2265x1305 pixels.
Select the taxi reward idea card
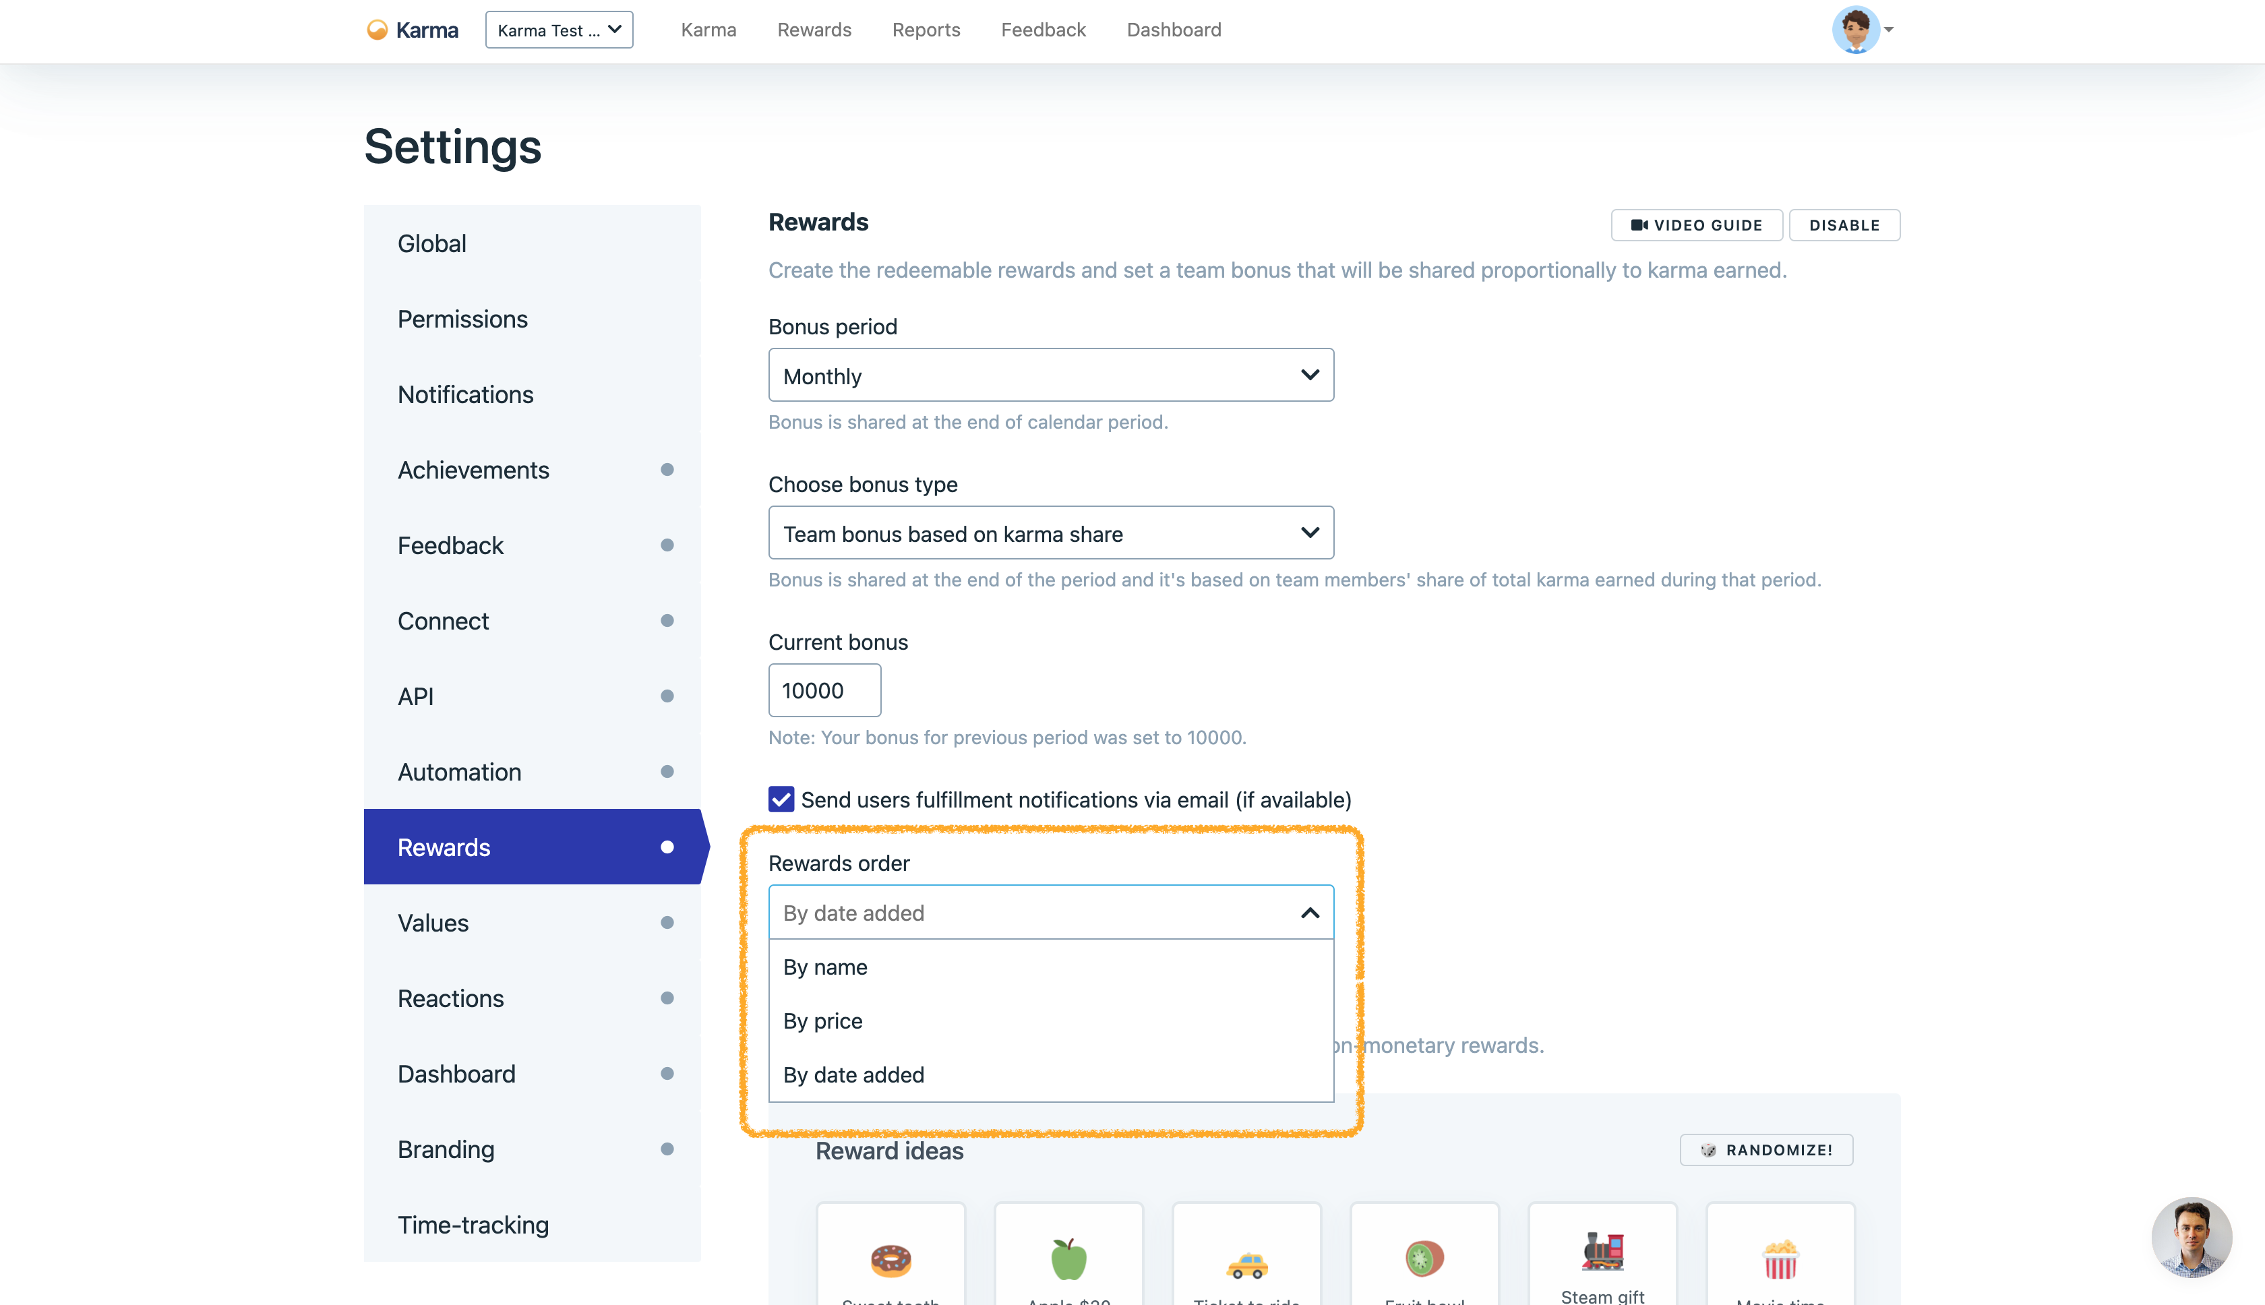click(x=1246, y=1264)
